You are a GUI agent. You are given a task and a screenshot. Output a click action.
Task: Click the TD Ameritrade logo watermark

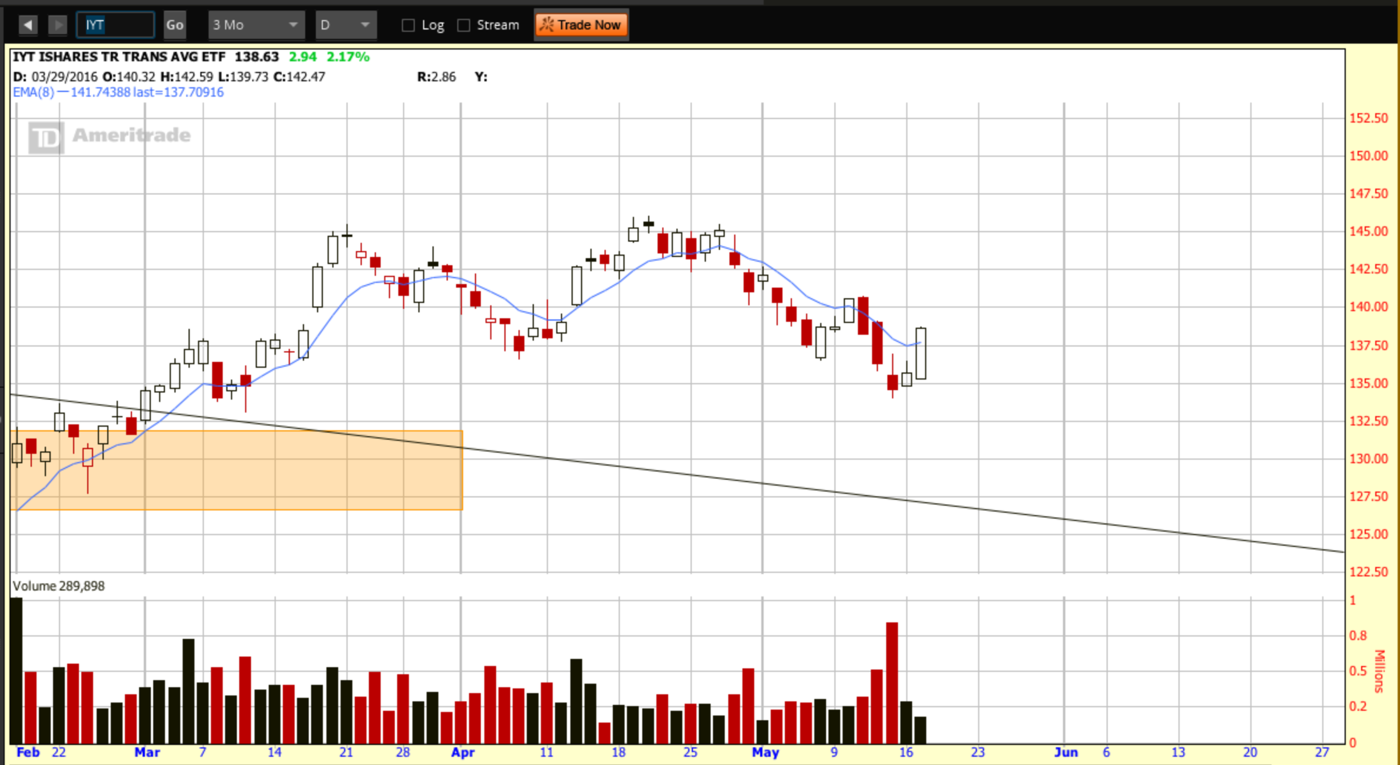tap(109, 136)
